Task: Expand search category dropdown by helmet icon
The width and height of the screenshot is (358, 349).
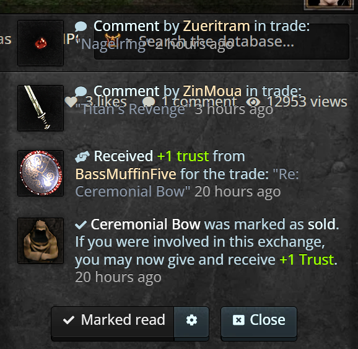Action: 116,39
